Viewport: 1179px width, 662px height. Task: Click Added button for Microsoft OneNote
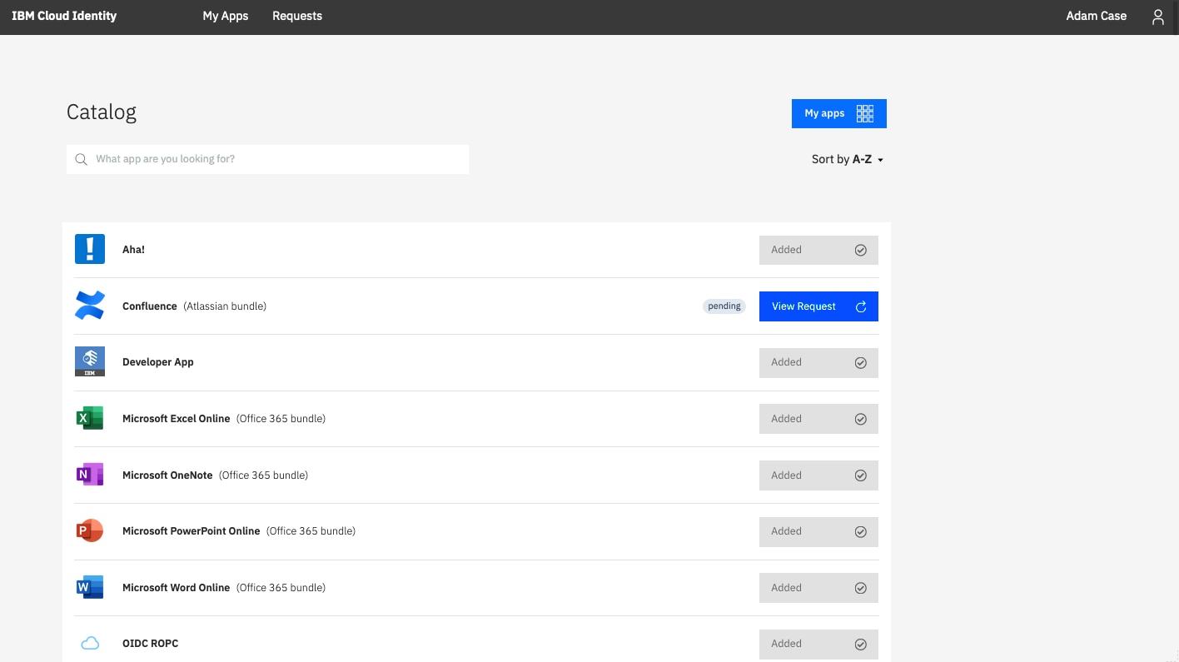818,475
